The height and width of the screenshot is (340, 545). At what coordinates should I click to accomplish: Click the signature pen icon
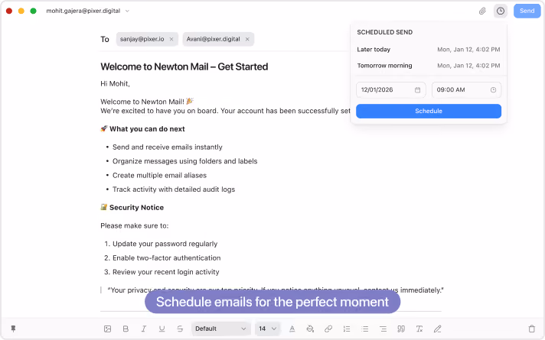pyautogui.click(x=437, y=329)
